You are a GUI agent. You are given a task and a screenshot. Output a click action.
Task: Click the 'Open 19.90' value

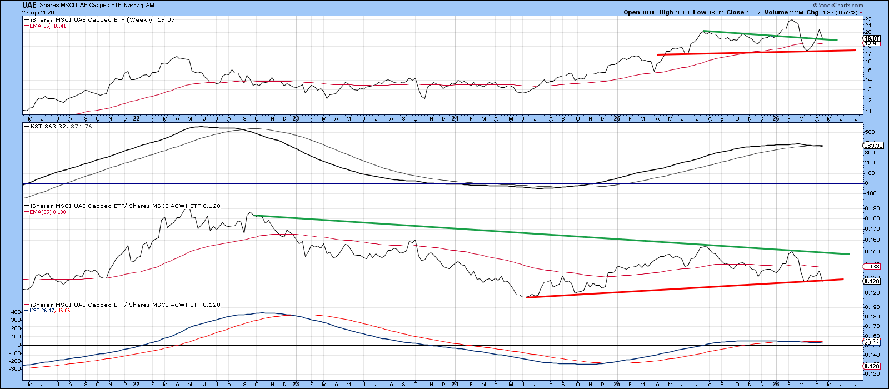tap(641, 12)
